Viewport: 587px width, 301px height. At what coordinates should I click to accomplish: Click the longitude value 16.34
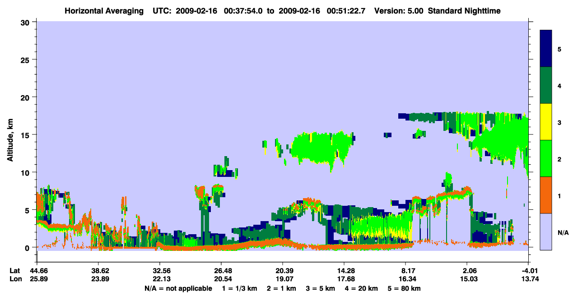pos(405,279)
